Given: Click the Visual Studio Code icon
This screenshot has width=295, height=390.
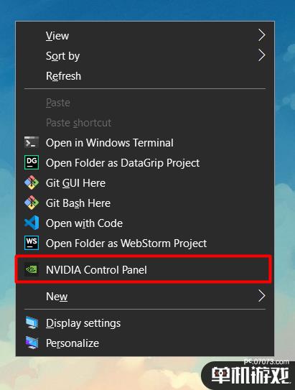Looking at the screenshot, I should [32, 223].
